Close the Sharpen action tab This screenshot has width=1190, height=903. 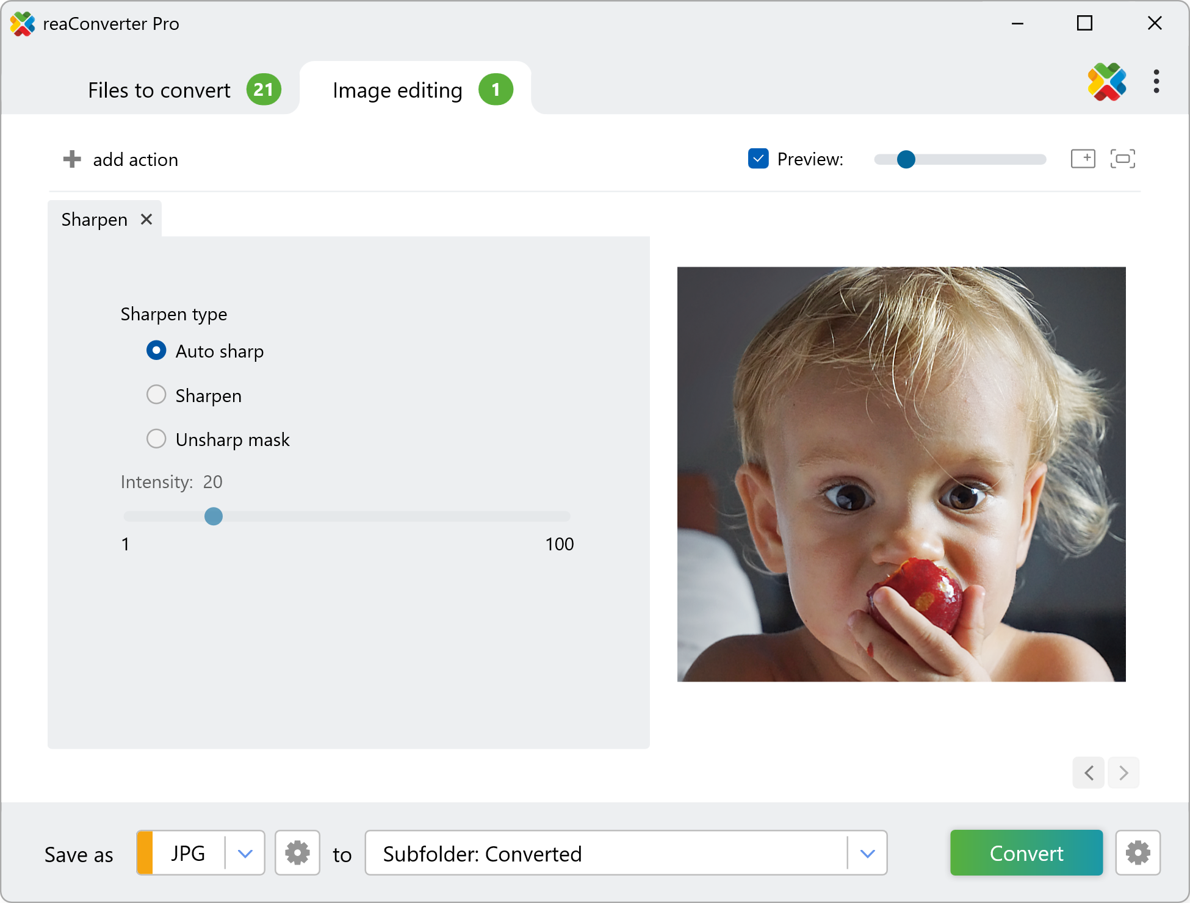coord(146,219)
